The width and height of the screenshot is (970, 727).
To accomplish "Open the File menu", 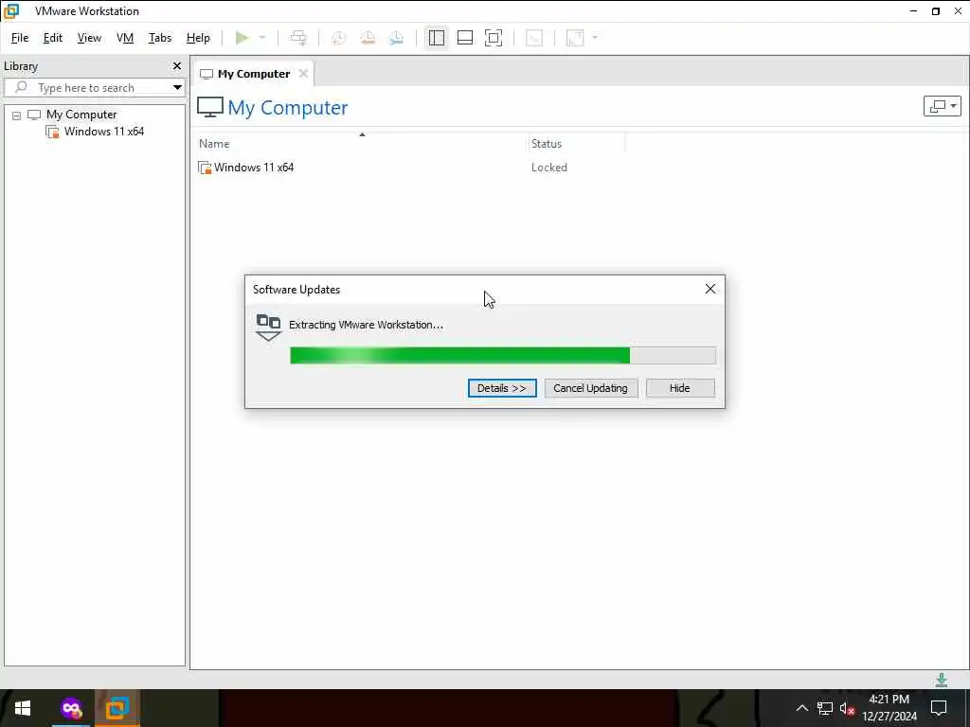I will (x=20, y=38).
